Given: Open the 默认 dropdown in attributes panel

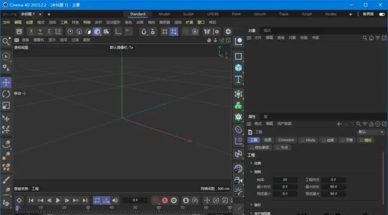Looking at the screenshot, I should coord(371,132).
